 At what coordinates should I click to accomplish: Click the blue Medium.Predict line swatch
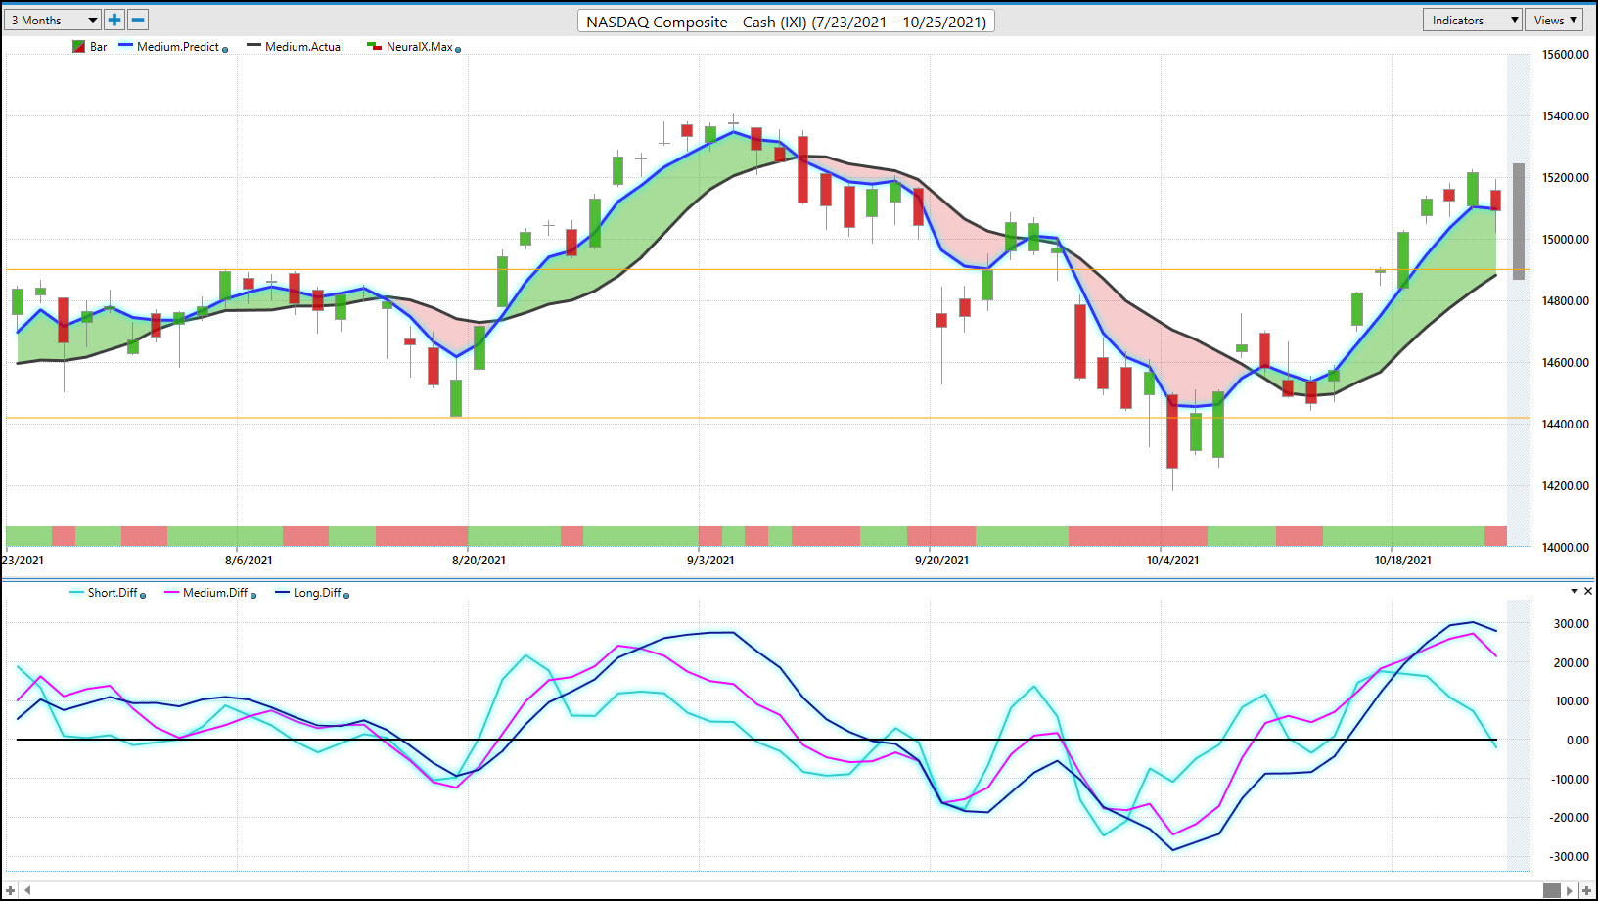(x=125, y=45)
